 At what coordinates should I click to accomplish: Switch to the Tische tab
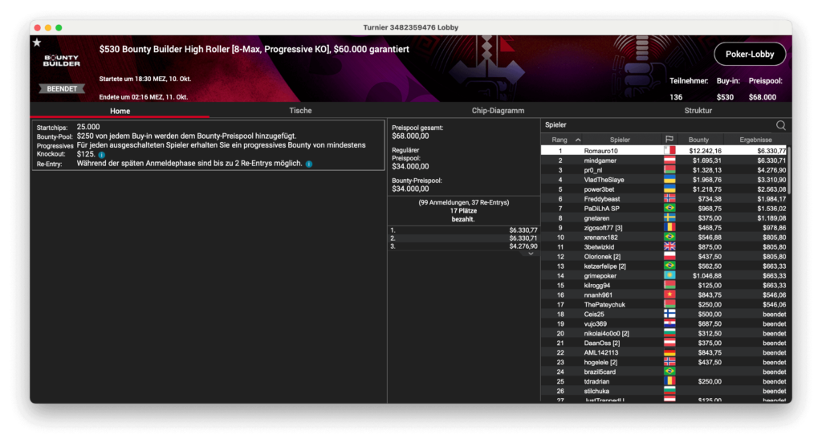click(x=300, y=111)
